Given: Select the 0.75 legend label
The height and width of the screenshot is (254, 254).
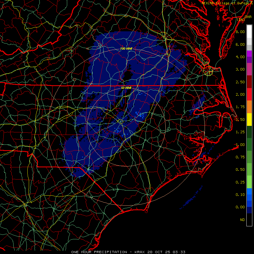Looking at the screenshot, I should [240, 157].
